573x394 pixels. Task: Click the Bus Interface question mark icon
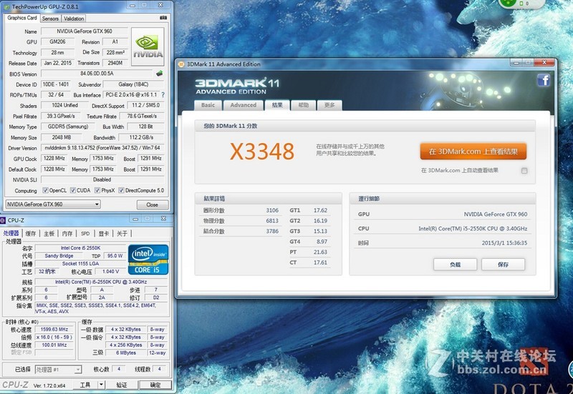point(163,94)
